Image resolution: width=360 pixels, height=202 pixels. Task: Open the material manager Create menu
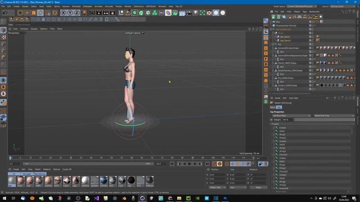(16, 169)
